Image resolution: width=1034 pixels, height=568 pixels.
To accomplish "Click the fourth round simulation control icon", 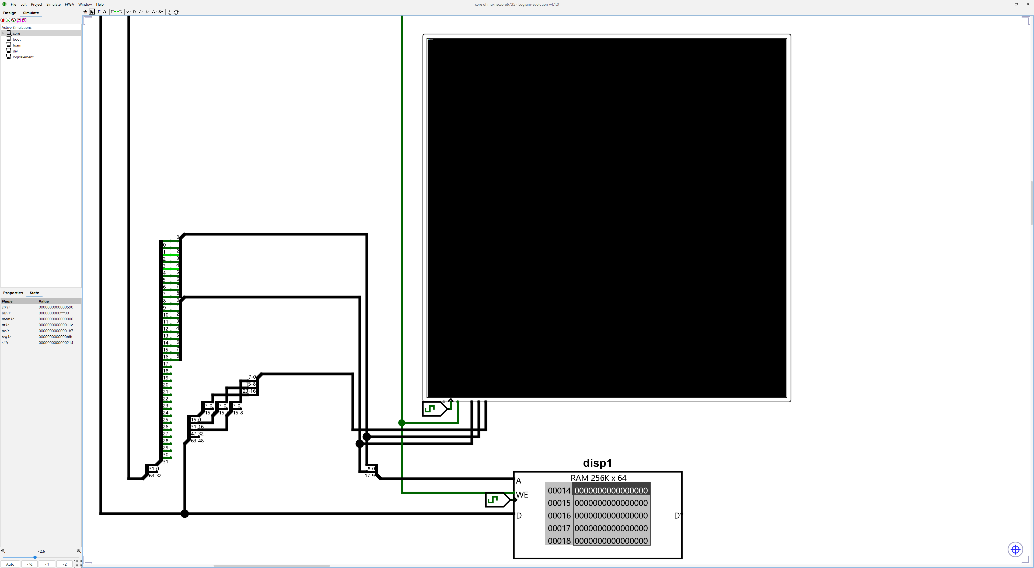I will click(x=19, y=20).
